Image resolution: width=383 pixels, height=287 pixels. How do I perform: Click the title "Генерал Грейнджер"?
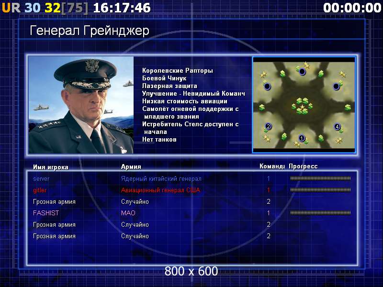coord(90,31)
